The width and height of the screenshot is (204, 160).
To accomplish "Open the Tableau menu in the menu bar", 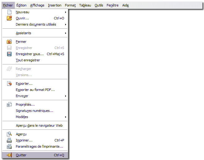I will point(85,5).
